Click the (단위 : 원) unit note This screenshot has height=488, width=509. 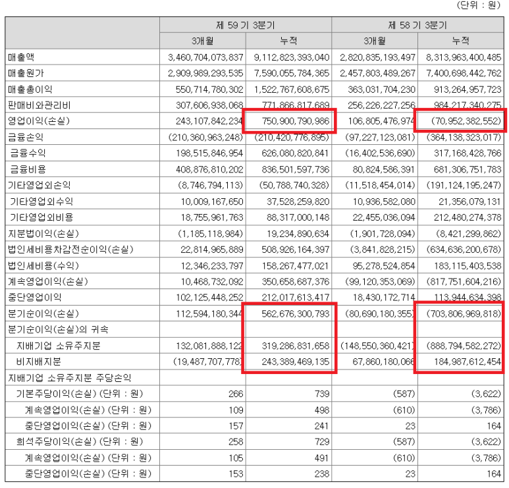click(479, 5)
